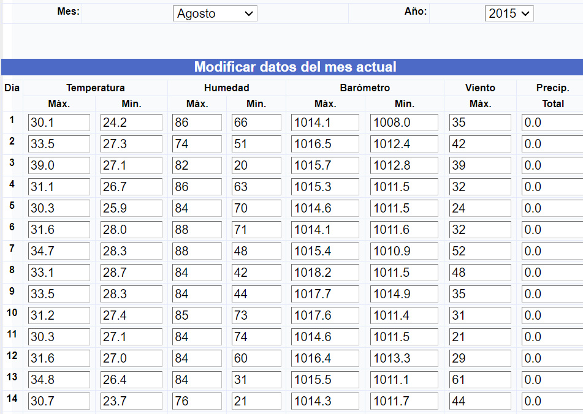This screenshot has width=583, height=414.
Task: Click day 14 max humidity field 76
Action: click(197, 401)
